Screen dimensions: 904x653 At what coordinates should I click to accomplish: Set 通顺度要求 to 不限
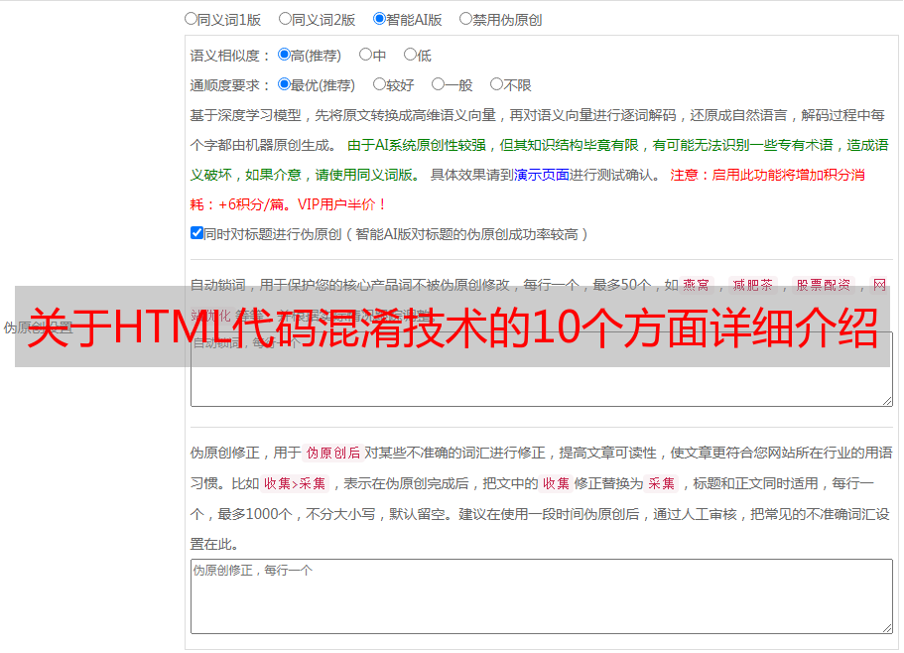496,84
